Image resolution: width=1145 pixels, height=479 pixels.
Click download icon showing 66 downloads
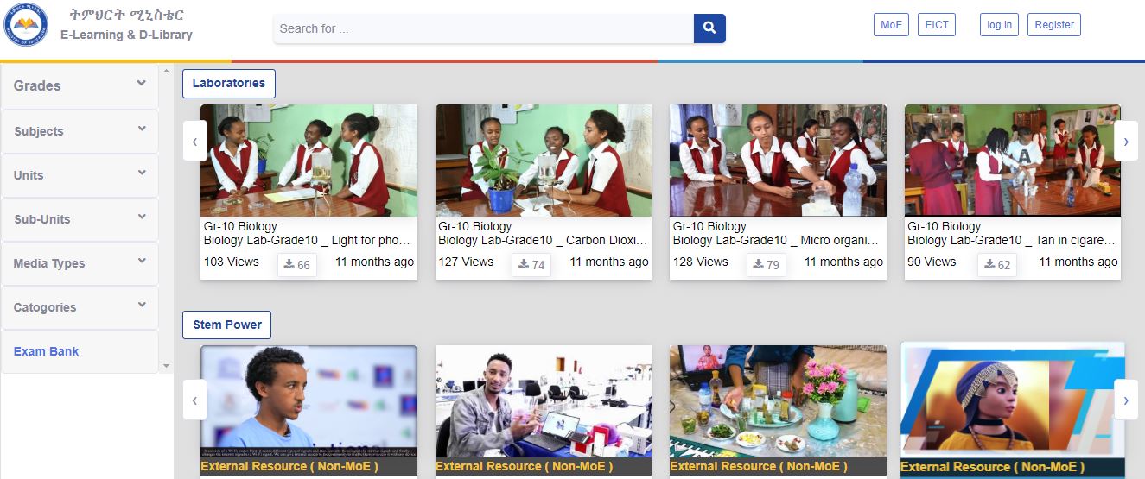click(x=296, y=265)
